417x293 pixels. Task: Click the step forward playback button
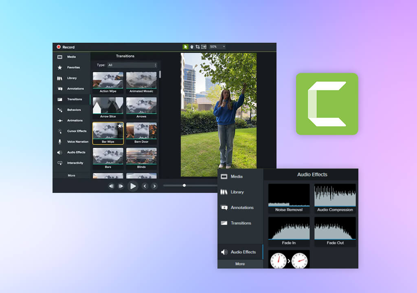coord(121,186)
